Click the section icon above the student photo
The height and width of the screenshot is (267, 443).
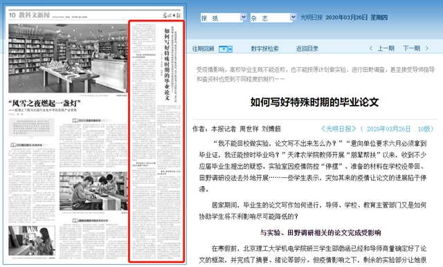point(75,120)
